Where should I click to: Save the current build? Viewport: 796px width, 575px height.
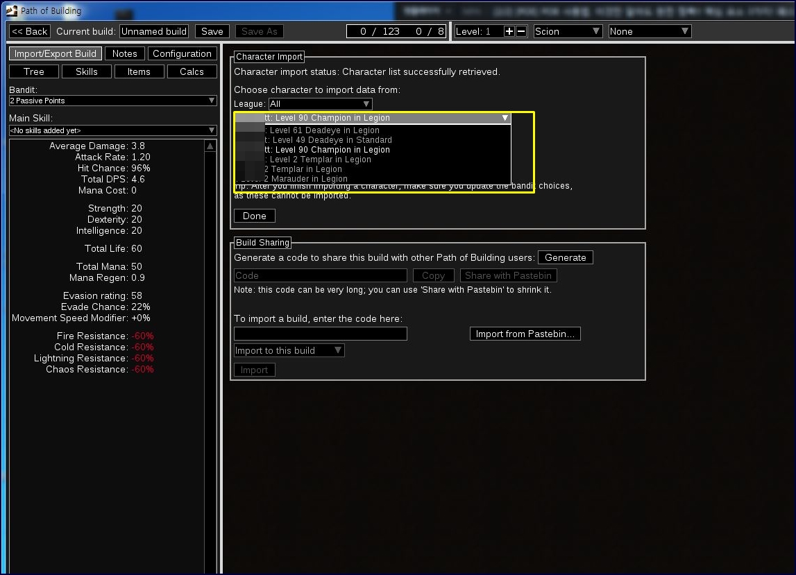(212, 31)
